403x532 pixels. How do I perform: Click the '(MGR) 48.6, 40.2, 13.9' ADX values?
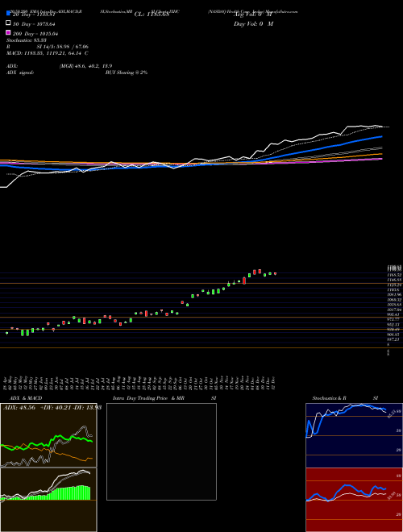point(85,66)
